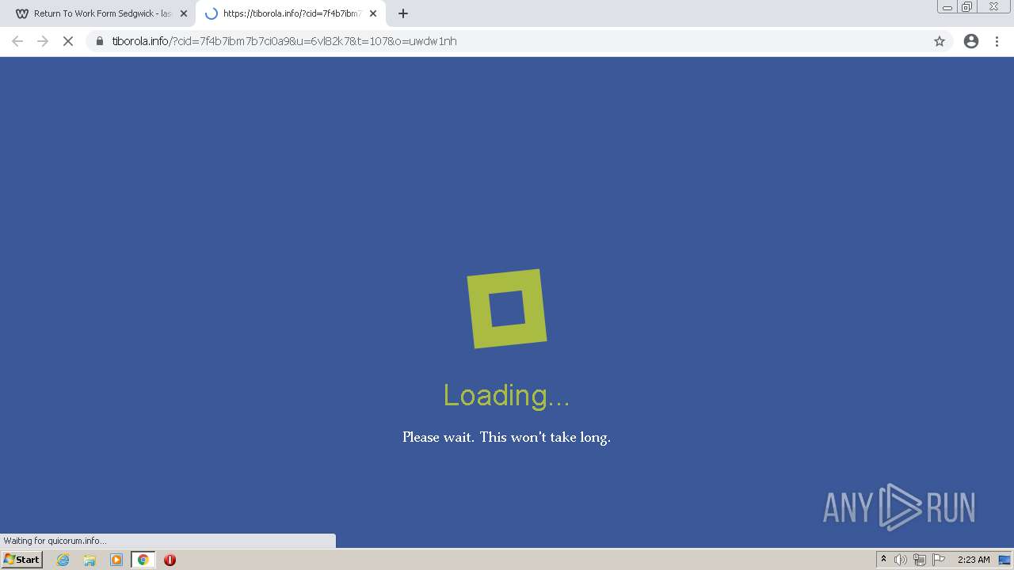Screen dimensions: 1014x570
Task: Launch Internet Explorer from taskbar
Action: pyautogui.click(x=63, y=560)
